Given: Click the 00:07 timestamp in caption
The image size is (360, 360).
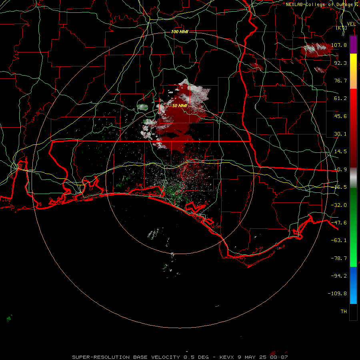Looking at the screenshot, I should (x=279, y=357).
